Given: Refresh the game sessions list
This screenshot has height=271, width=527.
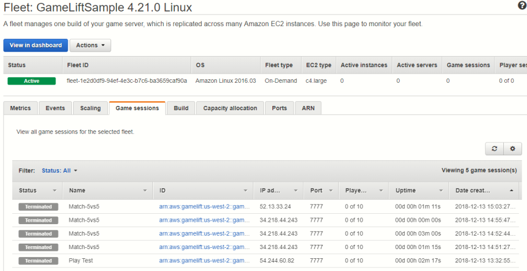Looking at the screenshot, I should (x=494, y=149).
